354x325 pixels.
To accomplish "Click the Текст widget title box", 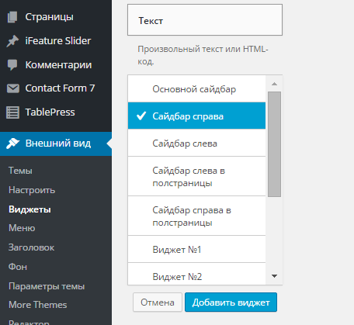I will click(x=205, y=20).
